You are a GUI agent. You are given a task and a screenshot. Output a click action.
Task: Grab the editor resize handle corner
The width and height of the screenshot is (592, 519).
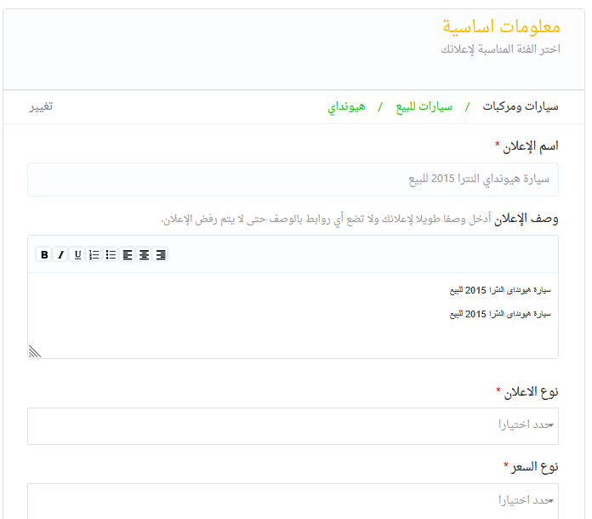[x=34, y=351]
